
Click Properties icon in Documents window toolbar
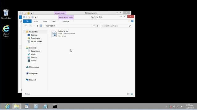[x=25, y=13]
